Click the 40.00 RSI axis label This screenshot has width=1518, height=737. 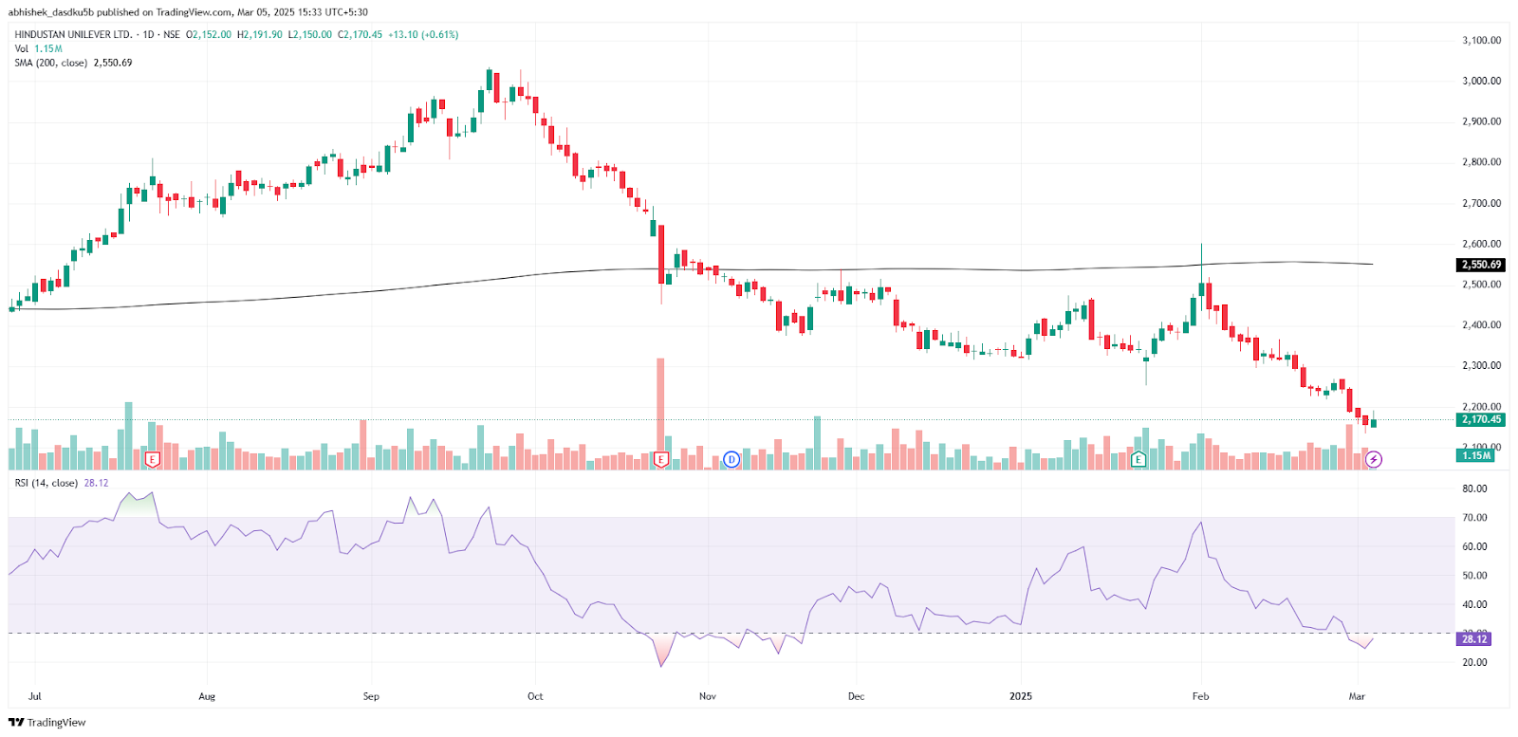1474,604
